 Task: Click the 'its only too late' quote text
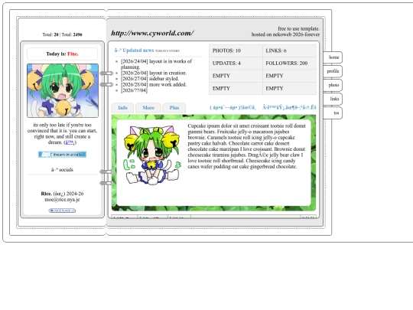(x=62, y=134)
